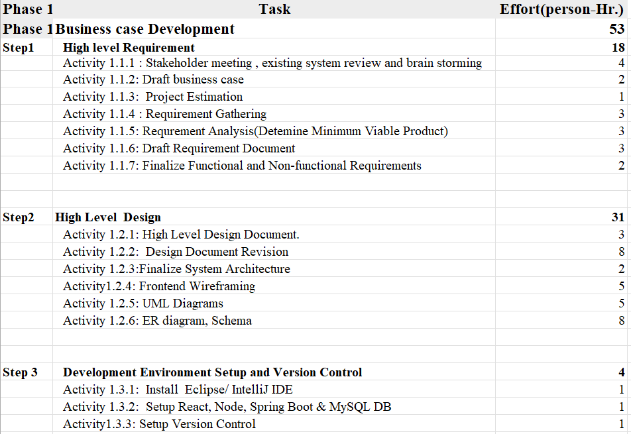
Task: Select Activity 1.1.1 Stakeholder meeting row
Action: (x=272, y=63)
